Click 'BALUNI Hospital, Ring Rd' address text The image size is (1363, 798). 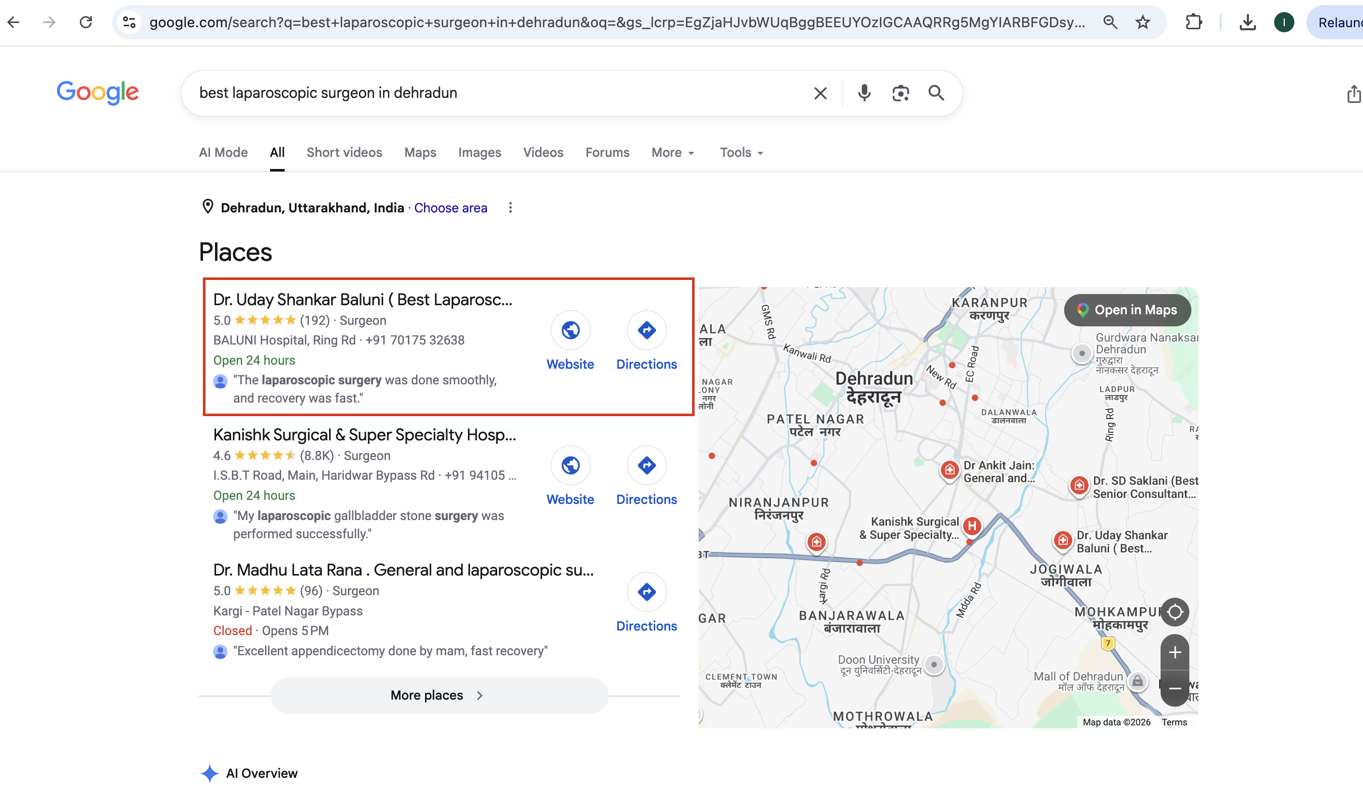pos(285,340)
